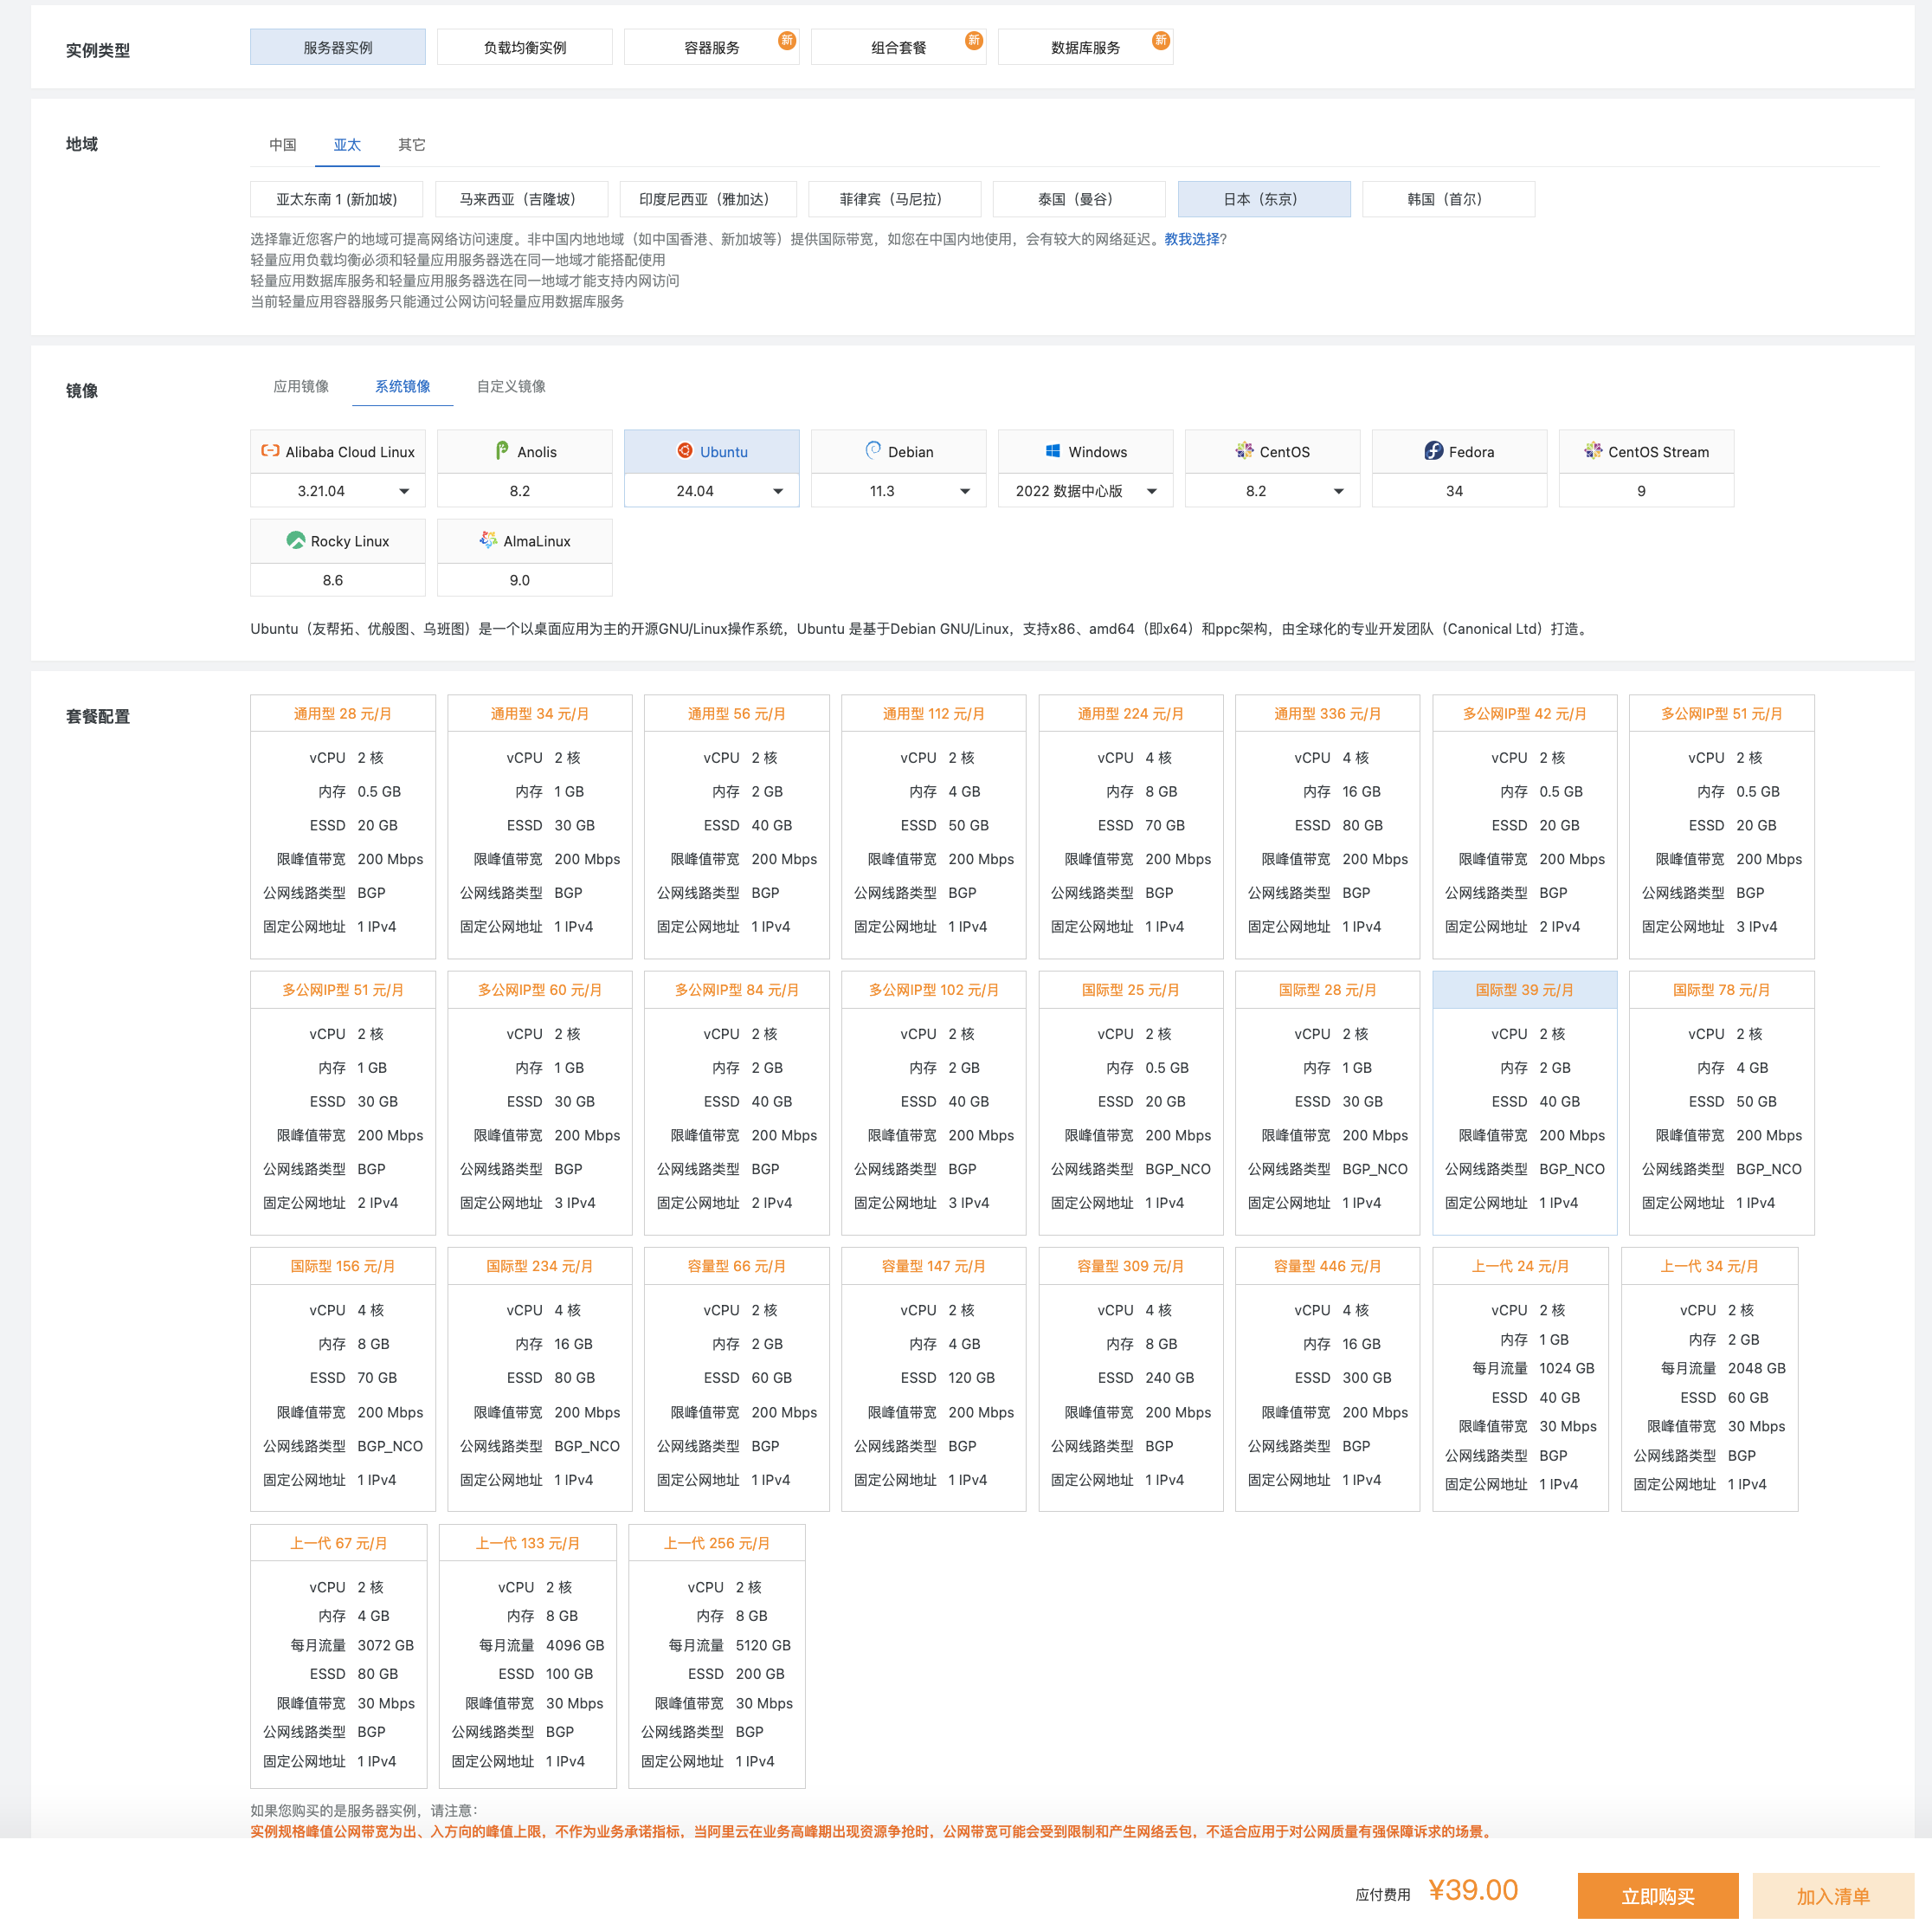Open the Debian 11.3 version dropdown
This screenshot has height=1924, width=1932.
coord(965,491)
